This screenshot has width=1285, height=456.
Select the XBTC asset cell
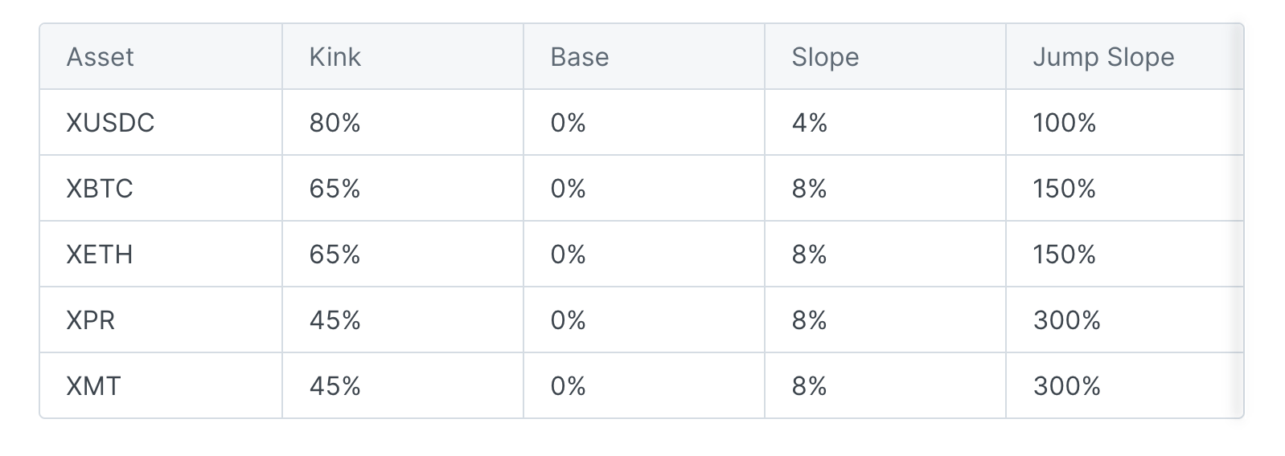coord(100,189)
